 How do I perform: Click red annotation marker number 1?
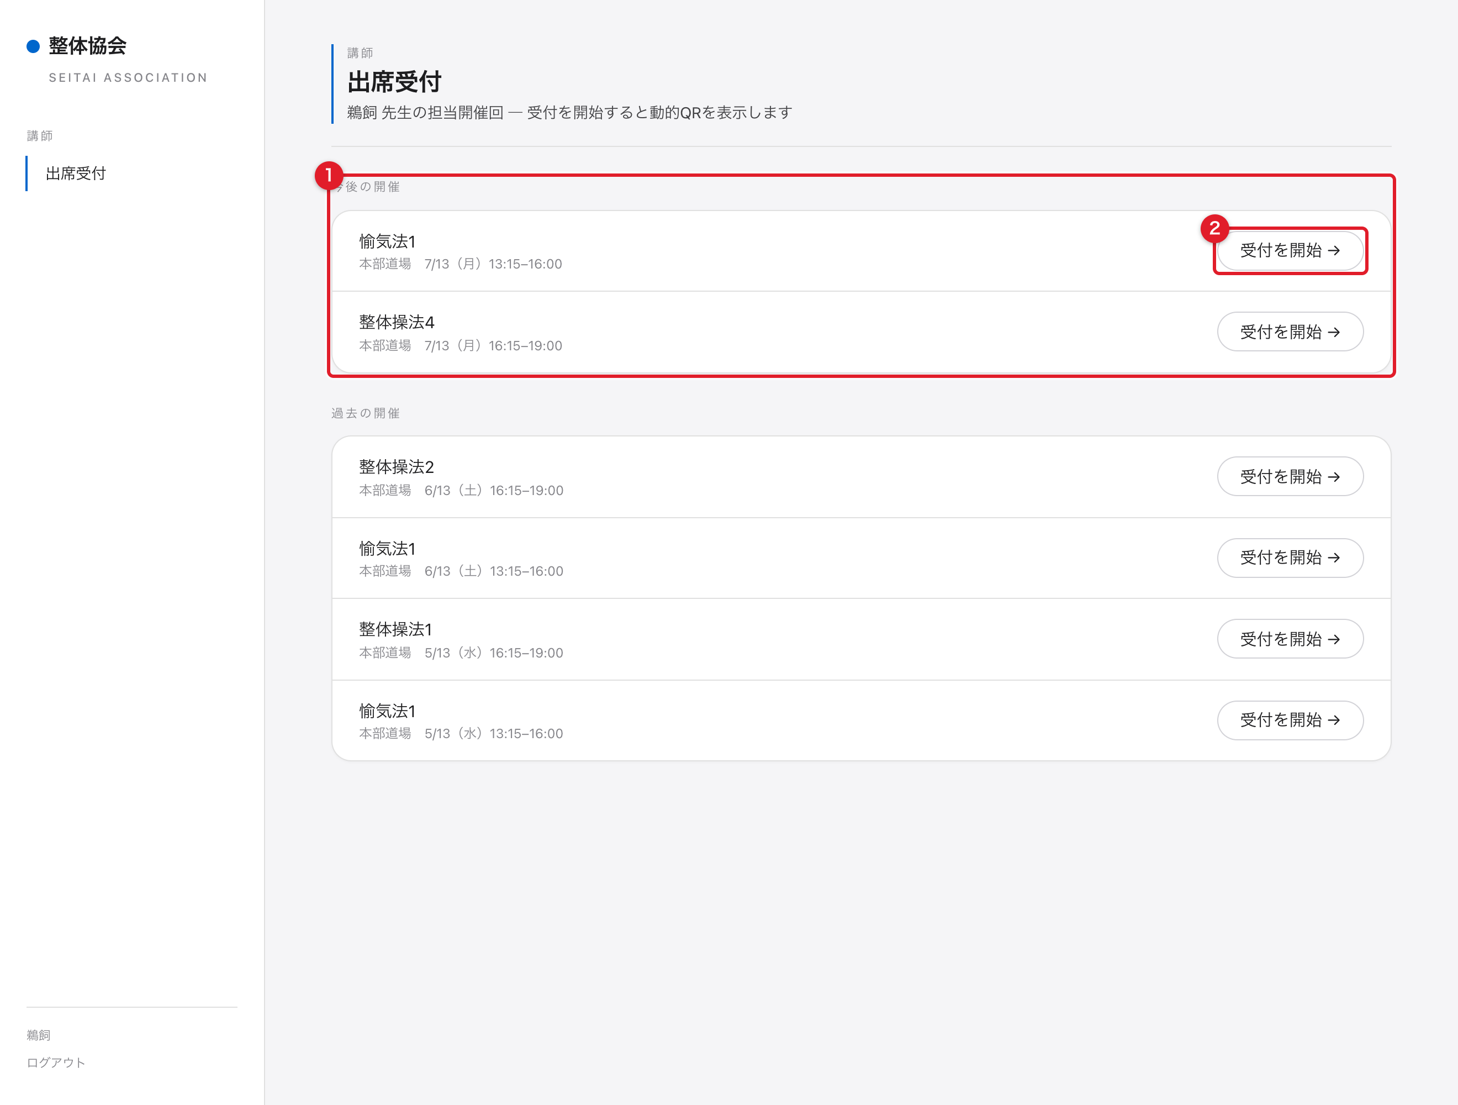click(328, 175)
